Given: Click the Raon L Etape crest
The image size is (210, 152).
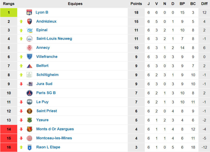Looking at the screenshot, I should coord(29,147).
